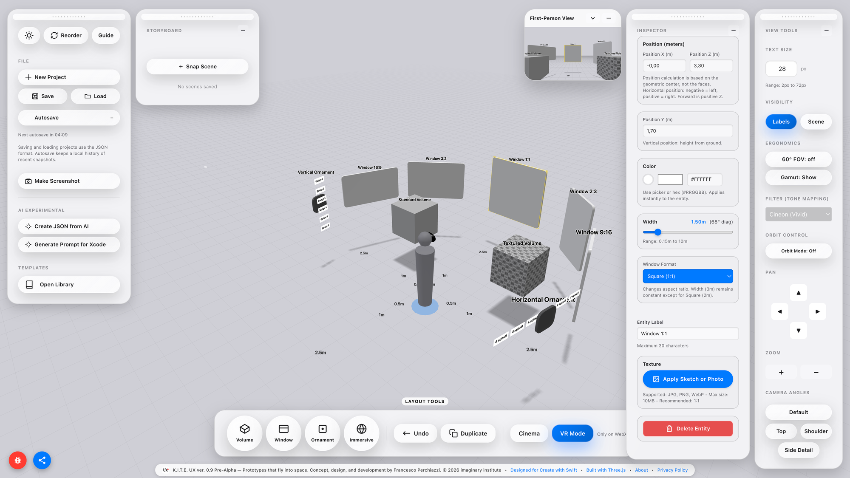Select the Top camera angle
This screenshot has width=850, height=478.
781,431
